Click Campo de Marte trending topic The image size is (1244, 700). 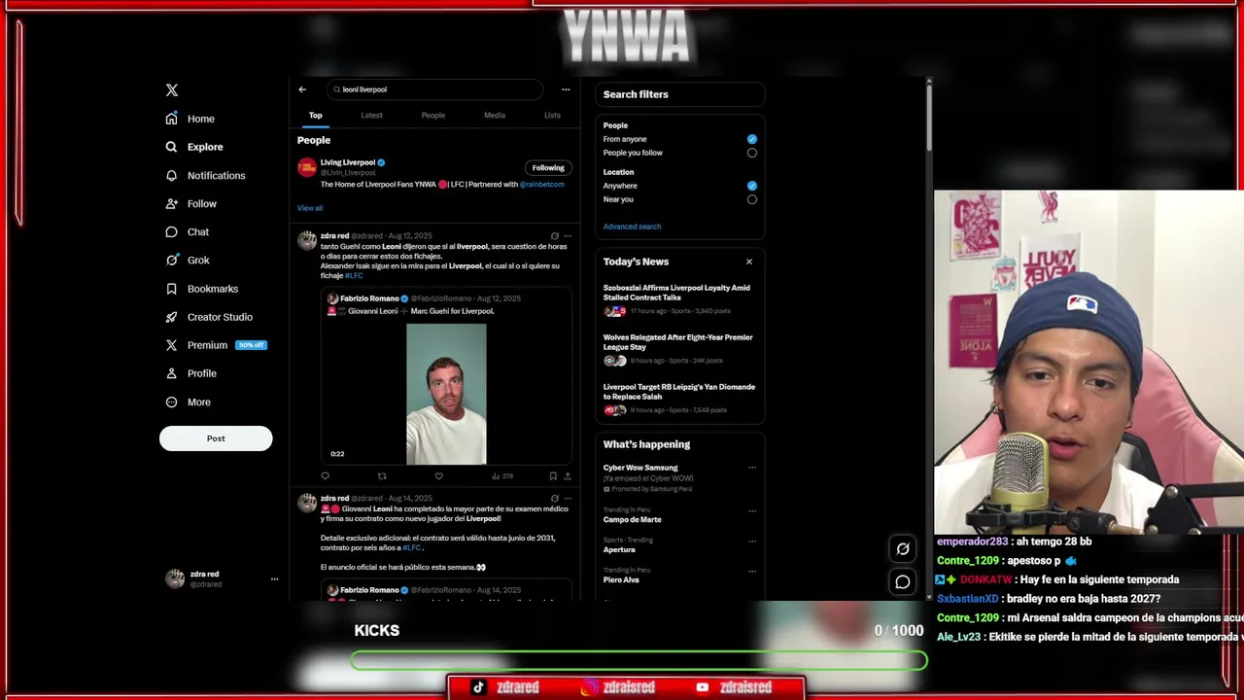633,519
